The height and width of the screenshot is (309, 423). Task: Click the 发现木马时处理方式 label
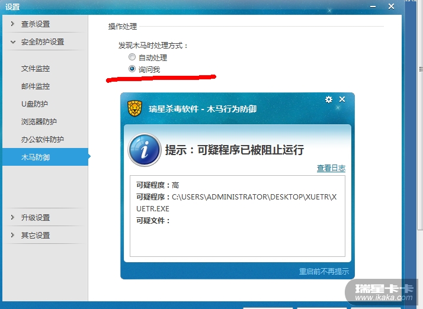[153, 46]
